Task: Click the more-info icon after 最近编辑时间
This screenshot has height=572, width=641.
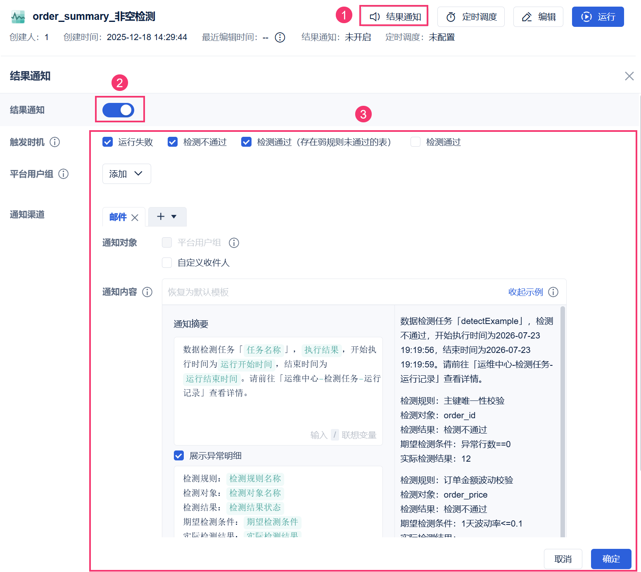Action: tap(280, 38)
